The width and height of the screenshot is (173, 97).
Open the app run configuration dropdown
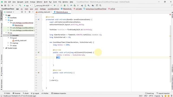tap(27, 5)
